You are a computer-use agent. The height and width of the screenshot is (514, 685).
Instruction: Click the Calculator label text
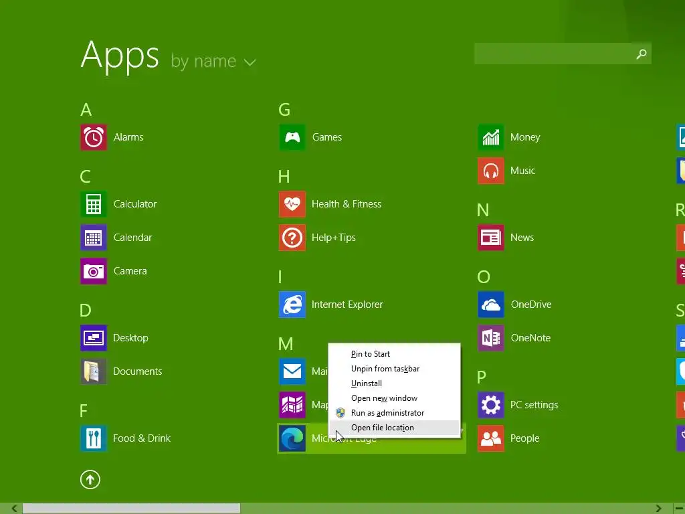click(x=135, y=204)
